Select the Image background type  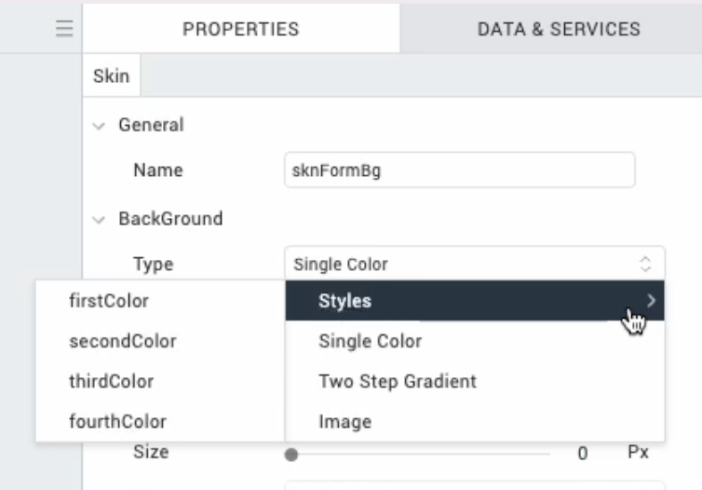click(x=344, y=421)
